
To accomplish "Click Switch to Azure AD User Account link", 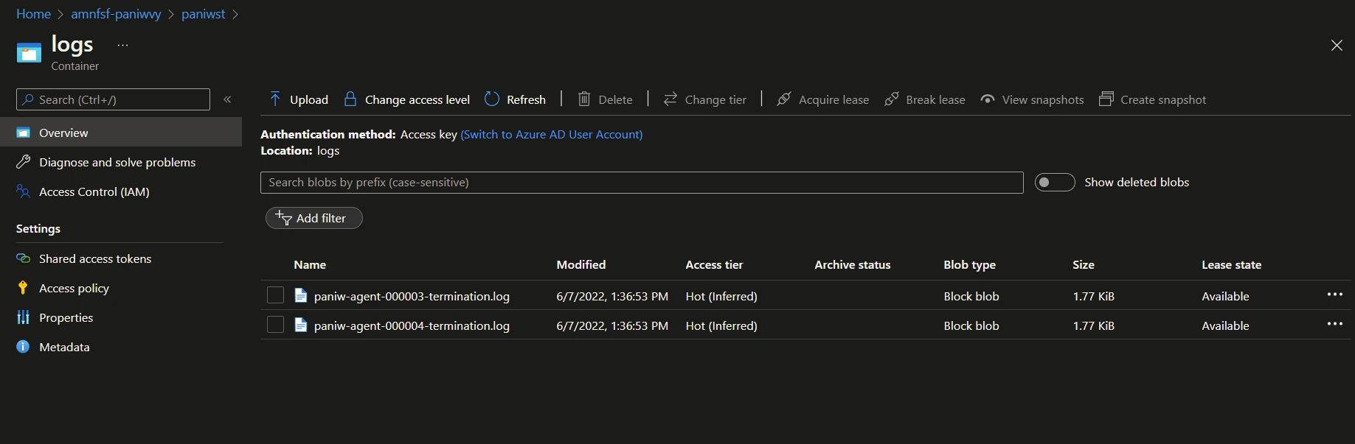I will (552, 134).
